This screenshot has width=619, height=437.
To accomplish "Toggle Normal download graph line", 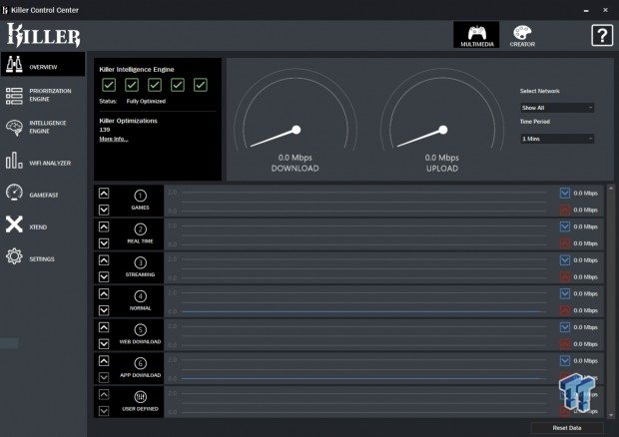I will pos(565,293).
